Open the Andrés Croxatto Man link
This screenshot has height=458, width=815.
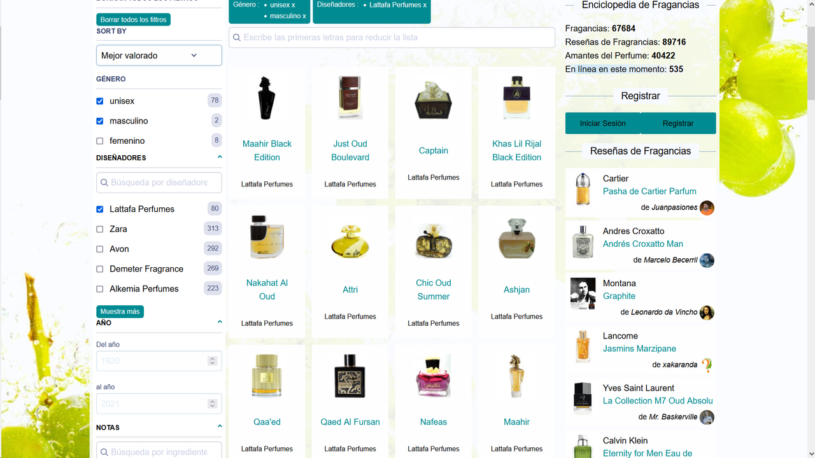[643, 244]
